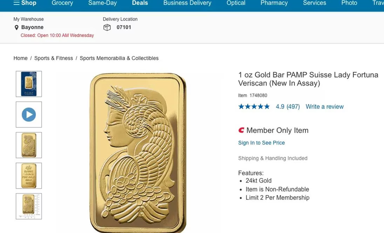Click the five-star rating icons
Viewport: 384px width, 233px height.
pos(254,107)
